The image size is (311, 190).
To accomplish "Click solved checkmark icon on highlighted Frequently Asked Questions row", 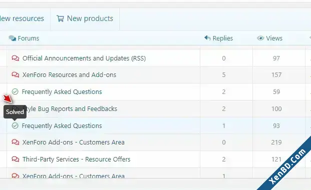I will (x=15, y=125).
